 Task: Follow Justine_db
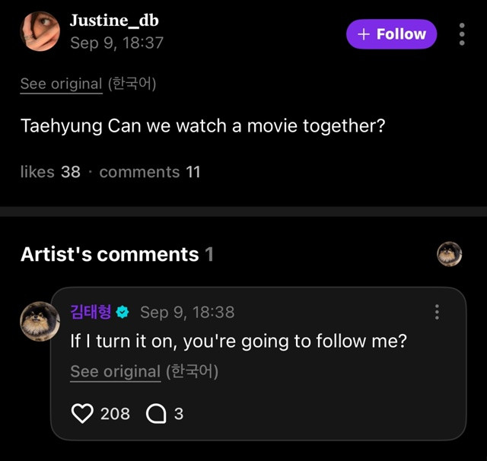click(392, 34)
